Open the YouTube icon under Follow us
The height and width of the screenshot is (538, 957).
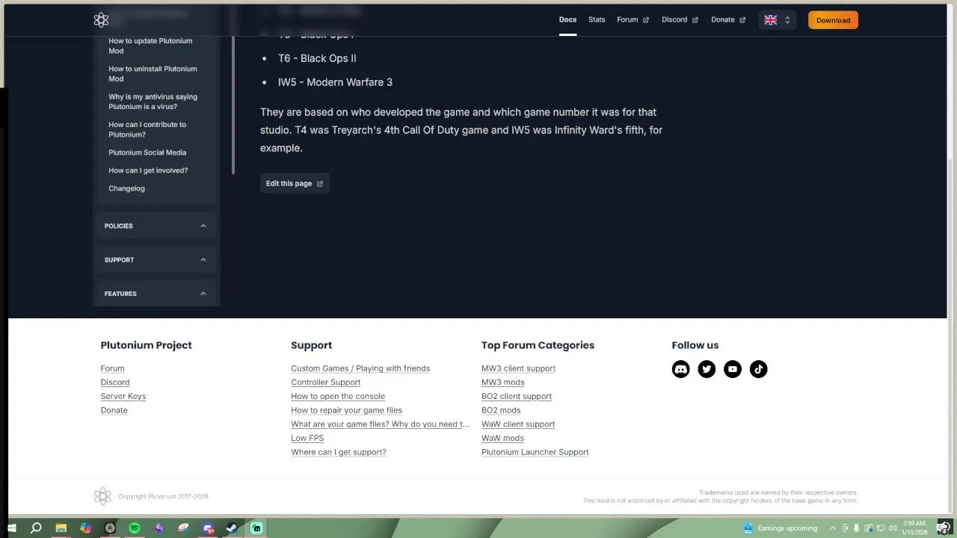point(733,369)
